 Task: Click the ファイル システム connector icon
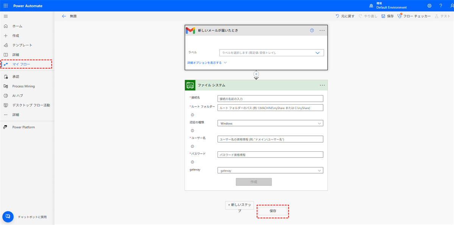tap(190, 85)
